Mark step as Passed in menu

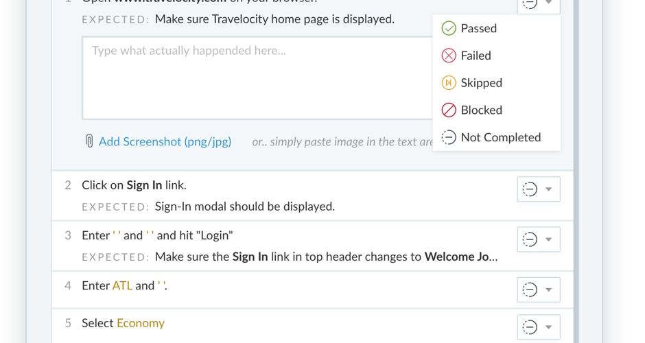pos(478,28)
